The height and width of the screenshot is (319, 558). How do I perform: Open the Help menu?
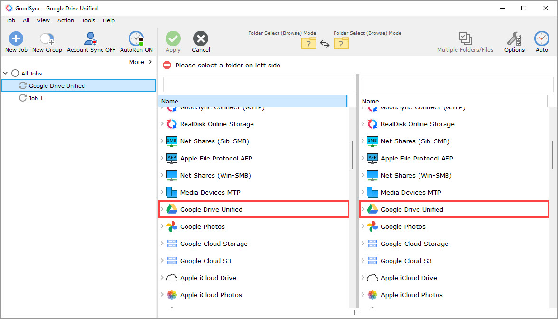pyautogui.click(x=109, y=20)
